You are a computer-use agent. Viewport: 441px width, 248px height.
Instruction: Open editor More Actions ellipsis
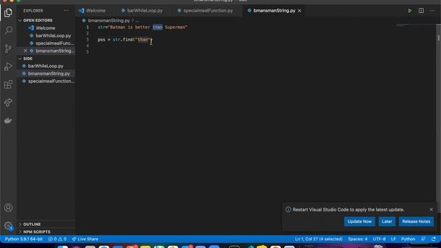pos(432,11)
